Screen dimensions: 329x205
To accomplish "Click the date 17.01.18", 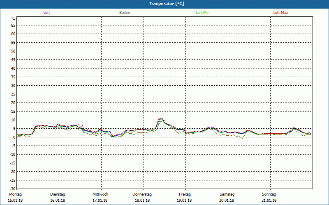I will click(100, 200).
